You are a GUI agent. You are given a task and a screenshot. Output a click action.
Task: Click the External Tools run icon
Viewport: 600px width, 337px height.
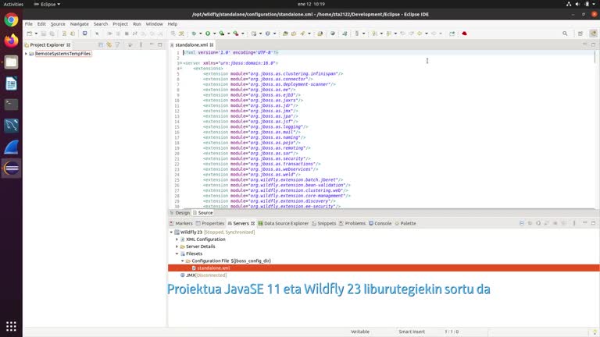click(x=236, y=34)
